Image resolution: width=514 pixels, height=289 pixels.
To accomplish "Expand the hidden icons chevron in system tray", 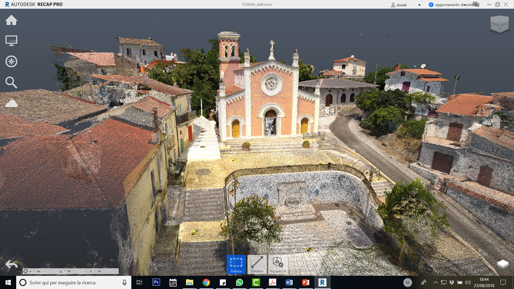I will pyautogui.click(x=436, y=282).
